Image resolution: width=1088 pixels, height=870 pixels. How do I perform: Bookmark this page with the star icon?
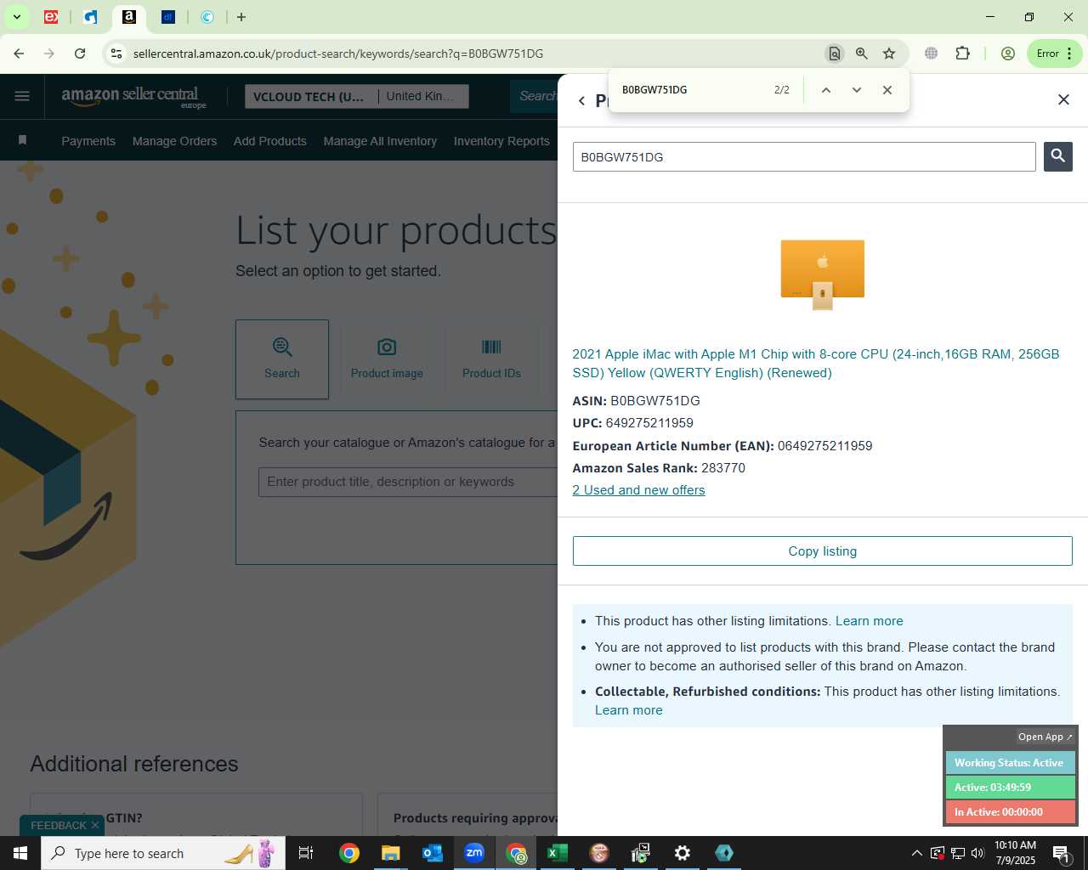coord(889,54)
